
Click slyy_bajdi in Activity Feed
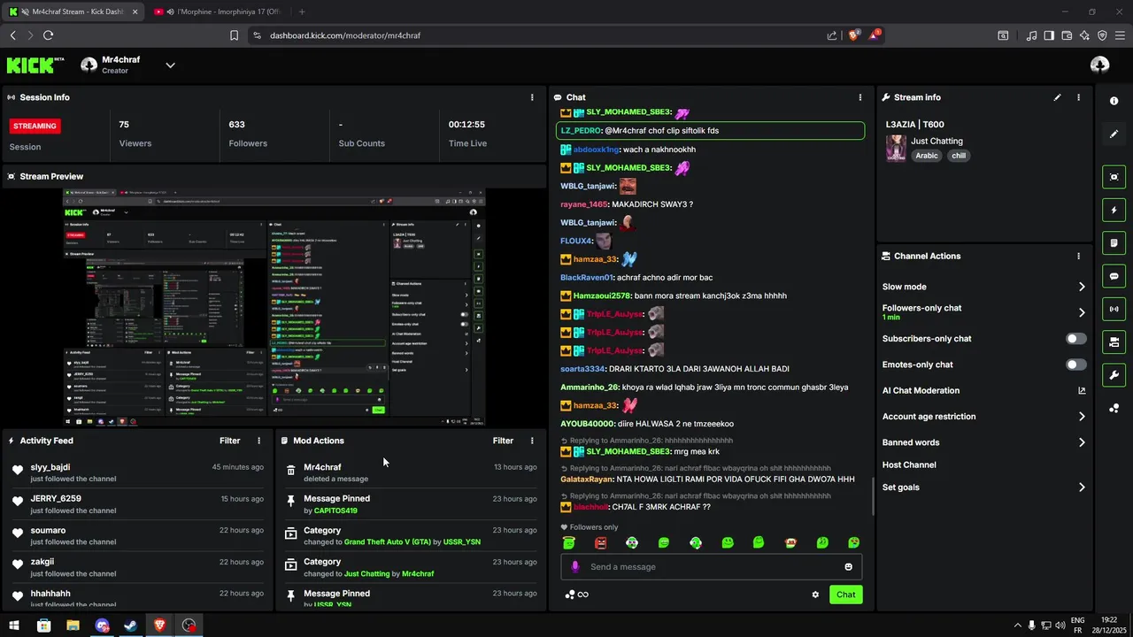point(50,467)
